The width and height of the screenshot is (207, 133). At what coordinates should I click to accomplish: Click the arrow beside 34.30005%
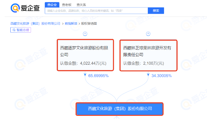click(x=148, y=75)
